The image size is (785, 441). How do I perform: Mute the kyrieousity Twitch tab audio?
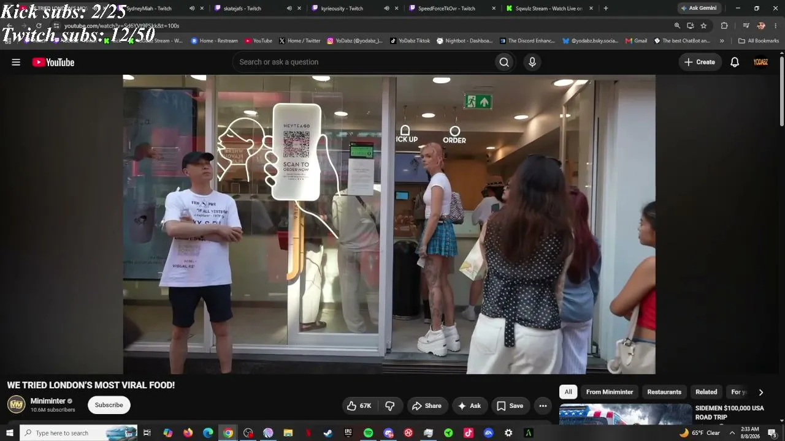click(x=386, y=9)
